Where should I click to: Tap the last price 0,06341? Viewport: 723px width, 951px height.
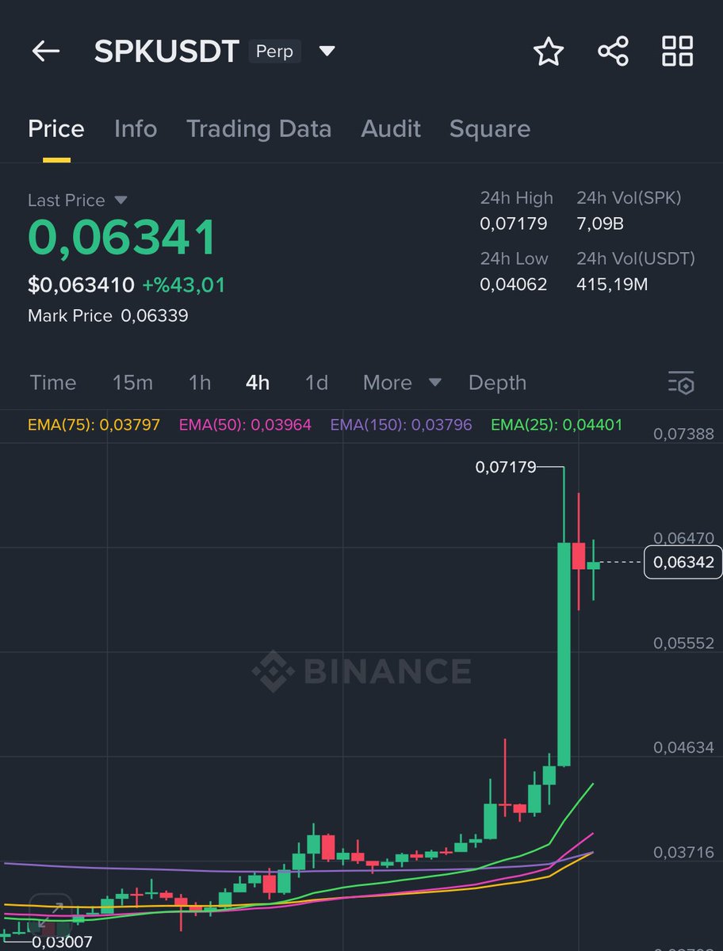[122, 238]
